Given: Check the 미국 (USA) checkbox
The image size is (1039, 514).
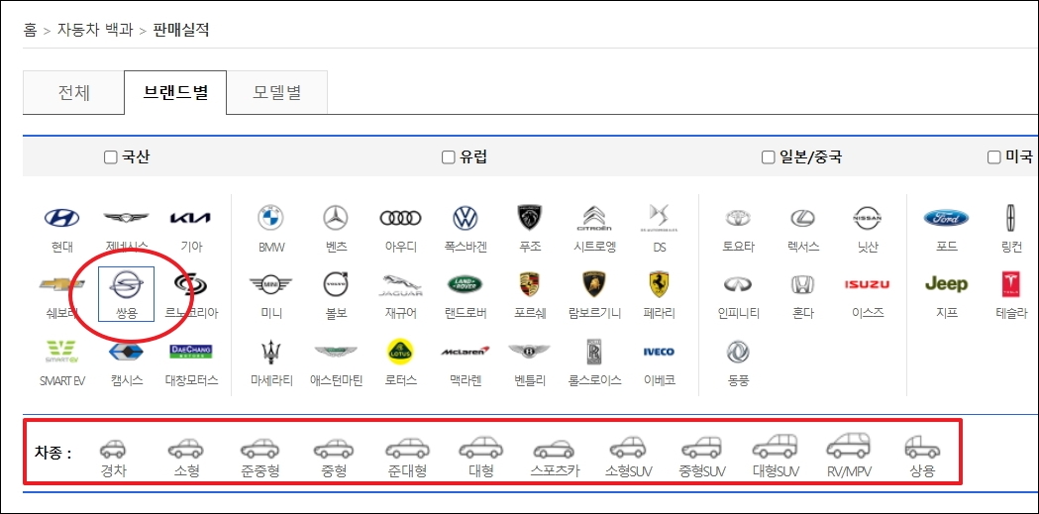Looking at the screenshot, I should [x=993, y=157].
